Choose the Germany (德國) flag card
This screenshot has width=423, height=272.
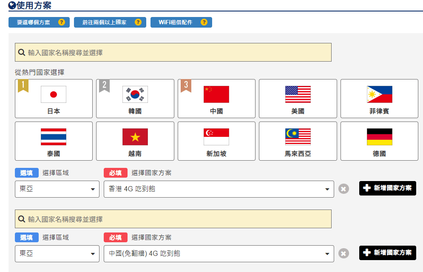tap(379, 141)
